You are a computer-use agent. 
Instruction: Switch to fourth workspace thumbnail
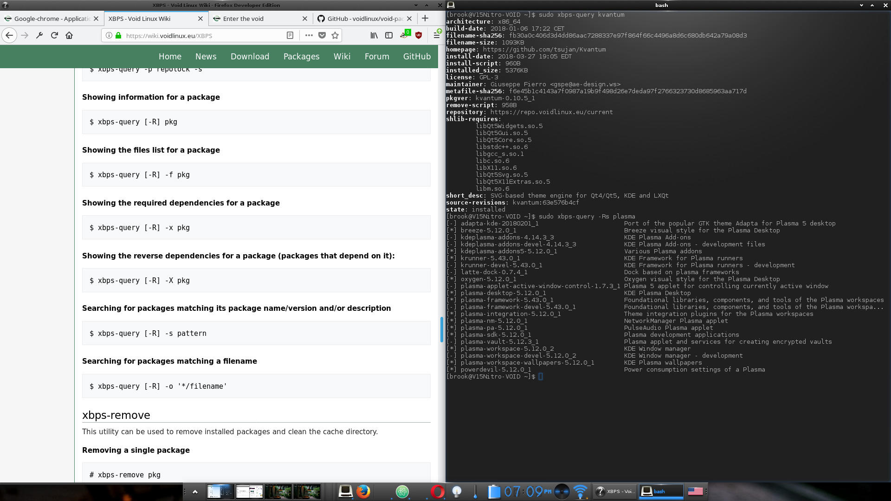(x=307, y=491)
